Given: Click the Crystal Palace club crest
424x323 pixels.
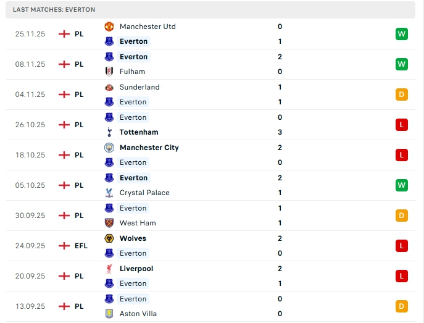Looking at the screenshot, I should tap(109, 193).
